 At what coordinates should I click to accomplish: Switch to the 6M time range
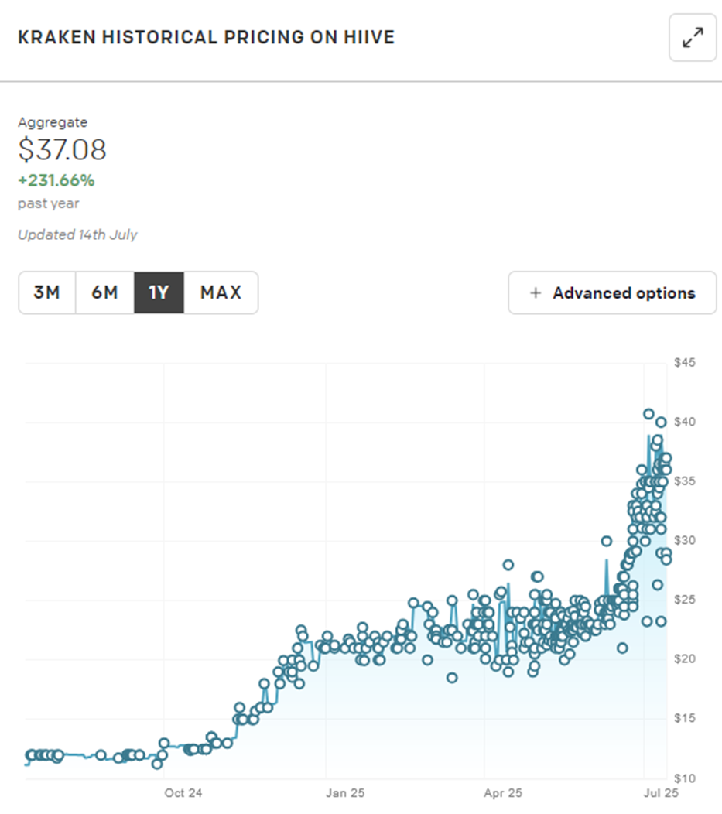click(104, 292)
